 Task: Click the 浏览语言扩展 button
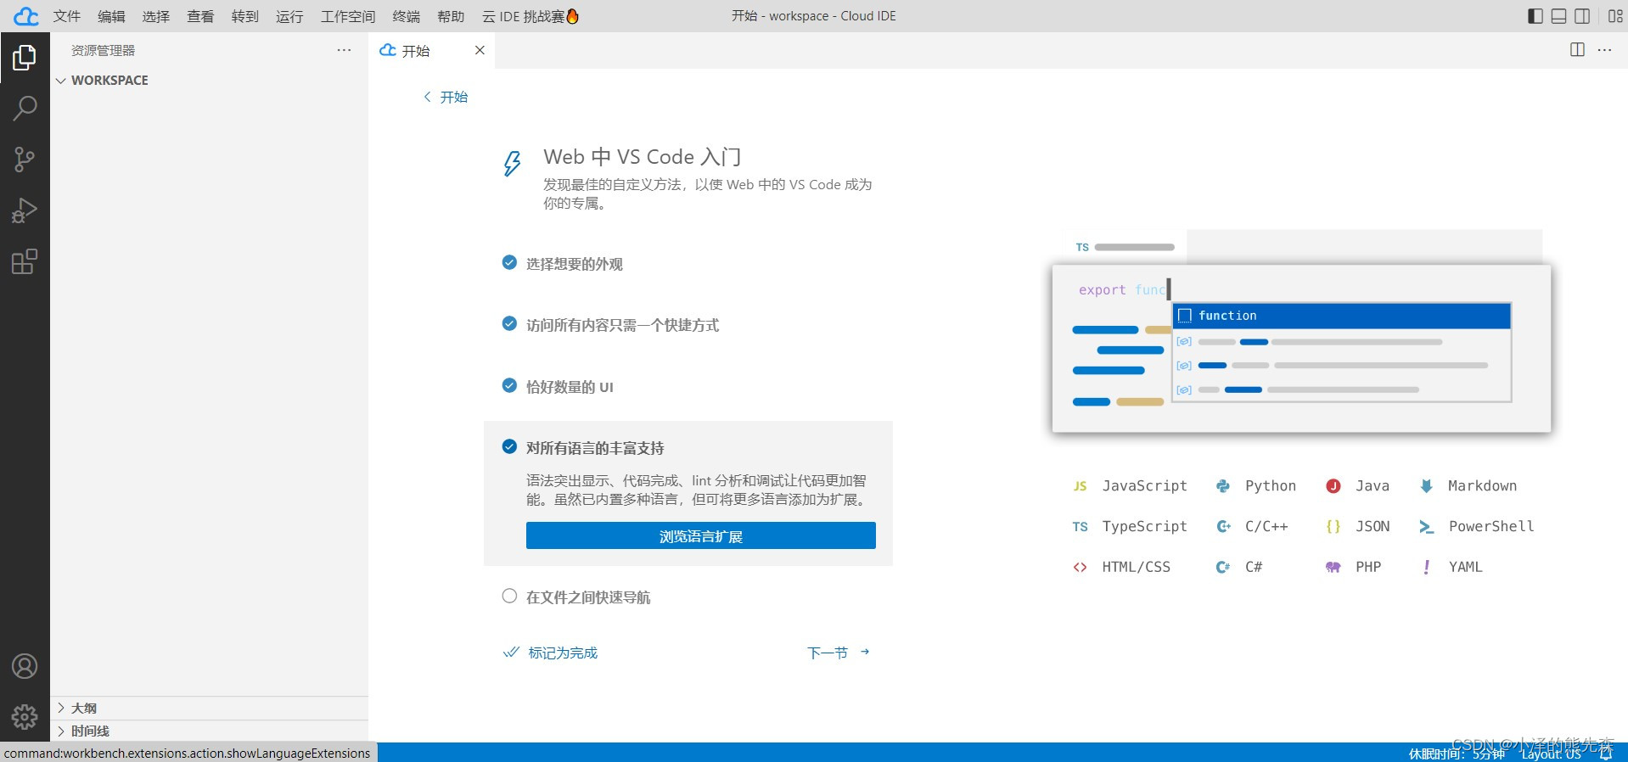700,535
